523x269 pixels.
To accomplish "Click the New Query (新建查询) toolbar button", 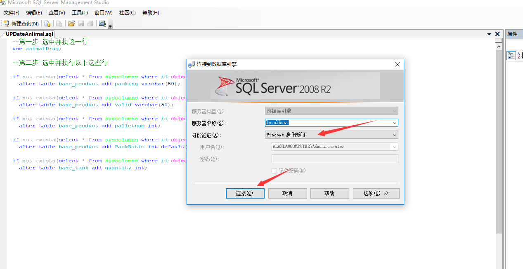I will [x=21, y=23].
